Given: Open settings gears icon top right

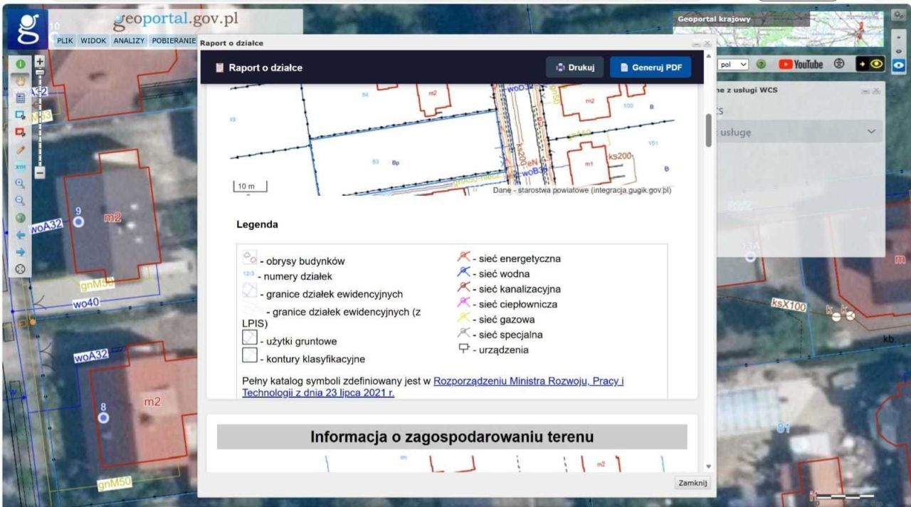Looking at the screenshot, I should [x=897, y=15].
